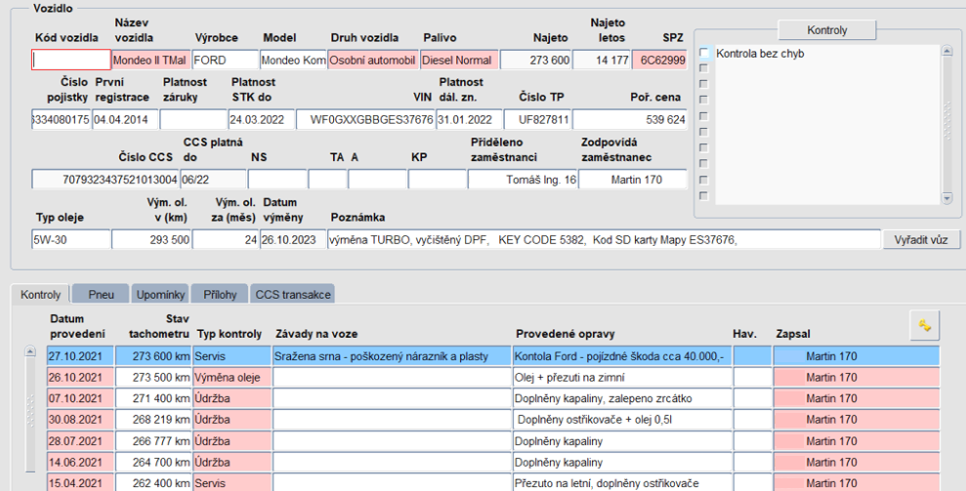Click the Kontroly checklist scrollbar handle

(x=945, y=122)
